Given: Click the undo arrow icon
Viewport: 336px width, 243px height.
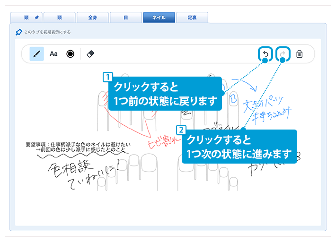Looking at the screenshot, I should click(x=265, y=54).
